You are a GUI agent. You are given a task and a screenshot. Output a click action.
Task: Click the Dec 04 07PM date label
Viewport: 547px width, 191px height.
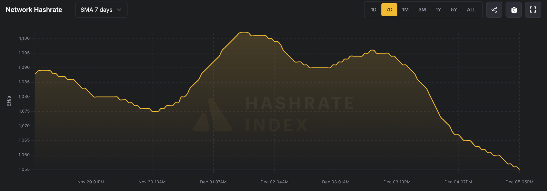point(458,182)
